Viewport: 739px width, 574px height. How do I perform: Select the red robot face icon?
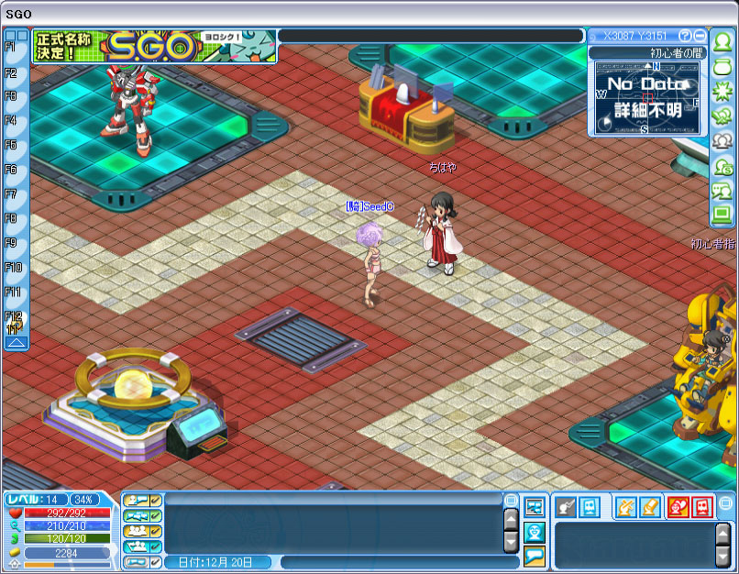tap(702, 508)
